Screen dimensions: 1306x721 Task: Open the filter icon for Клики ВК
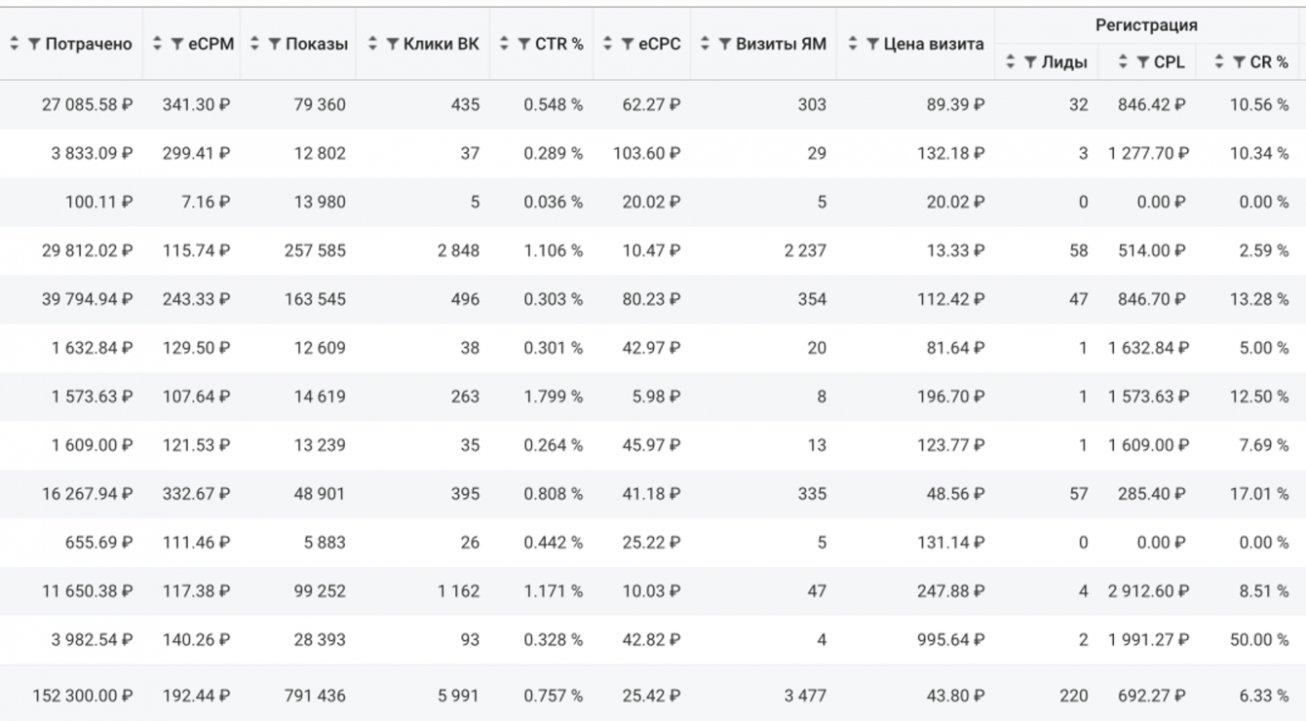[391, 45]
